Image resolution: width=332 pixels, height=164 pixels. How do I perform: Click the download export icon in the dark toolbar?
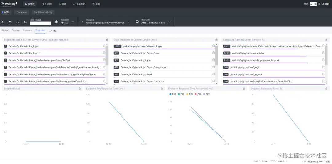pyautogui.click(x=18, y=22)
